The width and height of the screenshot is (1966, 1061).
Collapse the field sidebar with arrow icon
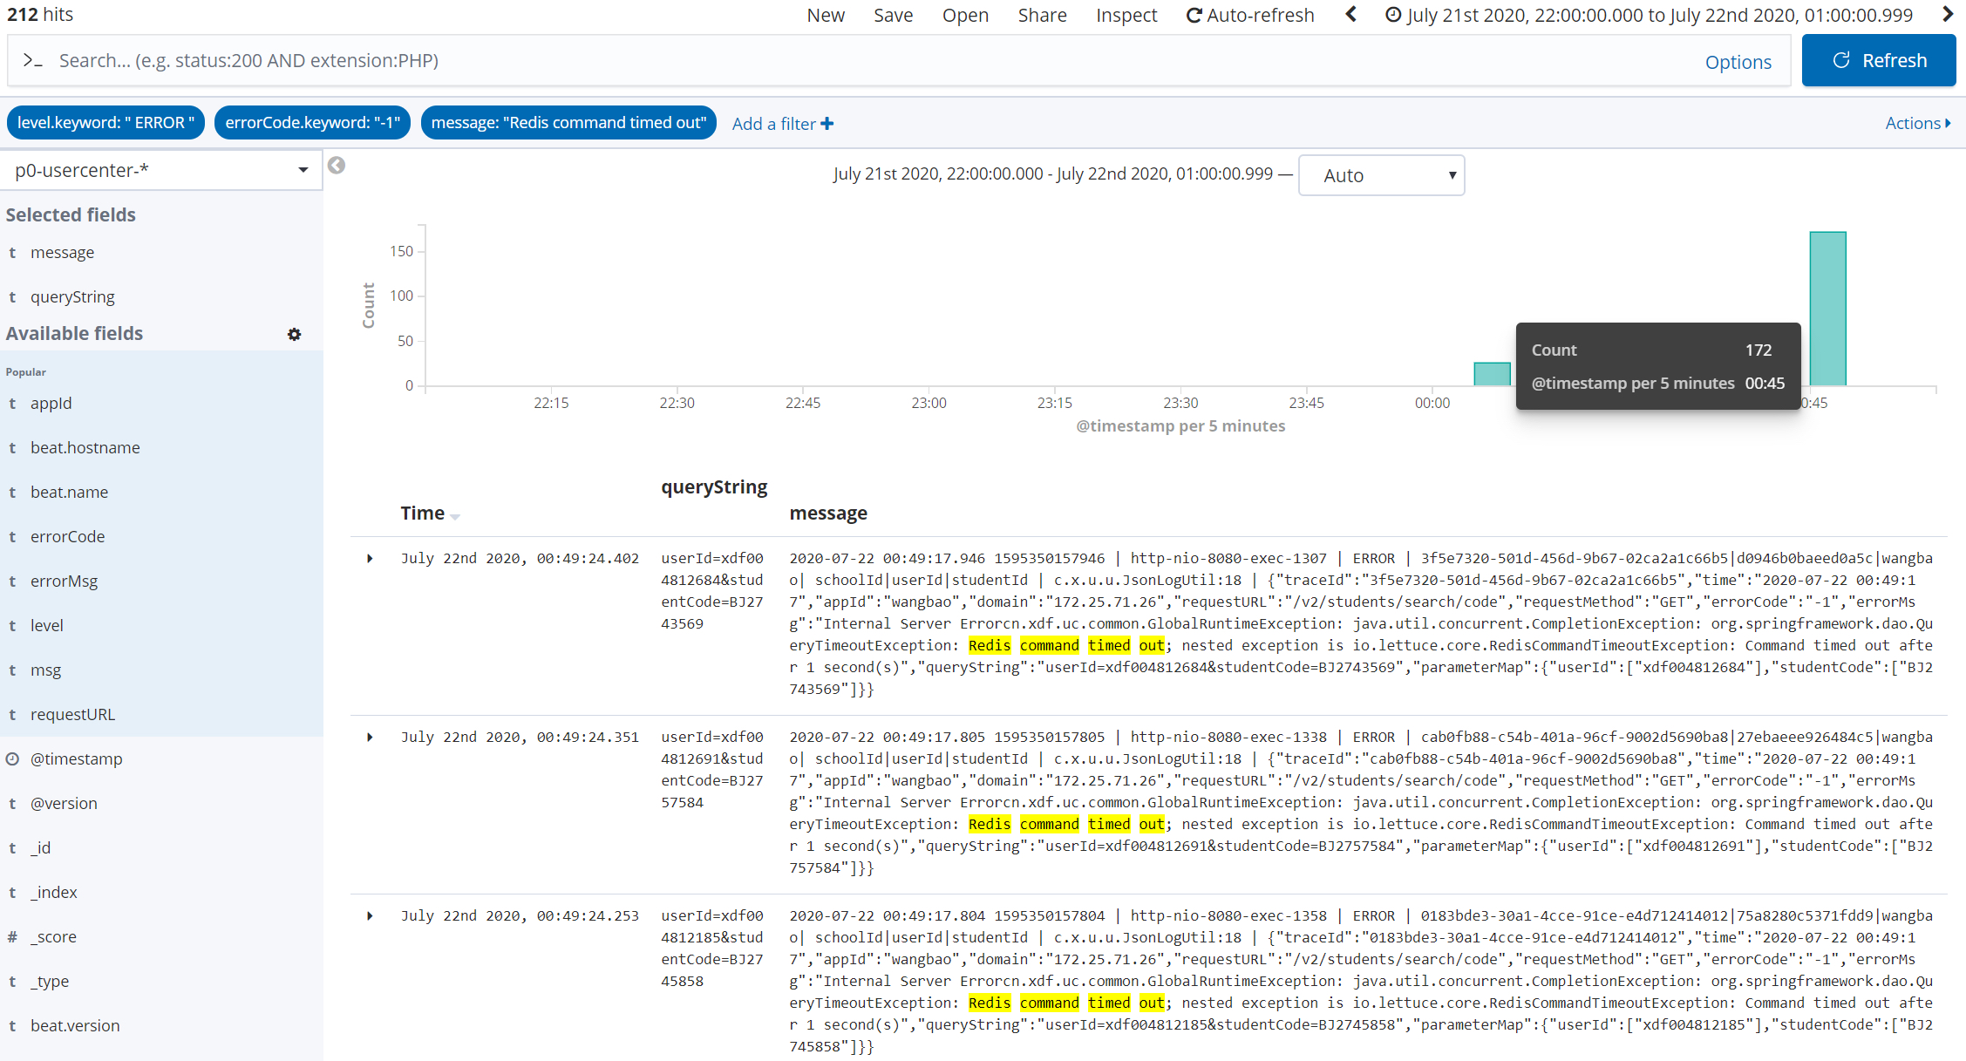(x=337, y=166)
